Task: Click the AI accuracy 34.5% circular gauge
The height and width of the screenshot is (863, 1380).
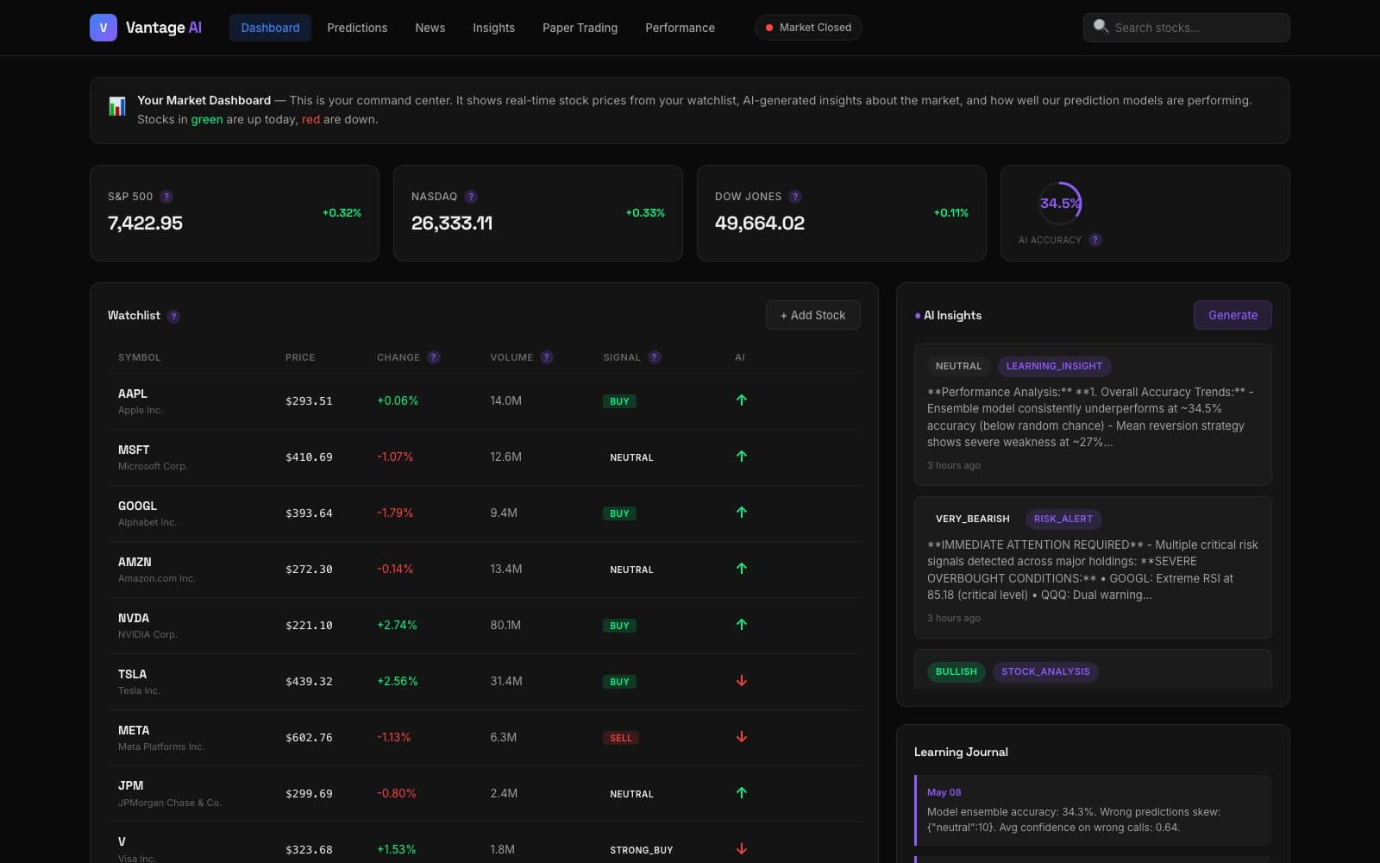Action: tap(1060, 204)
